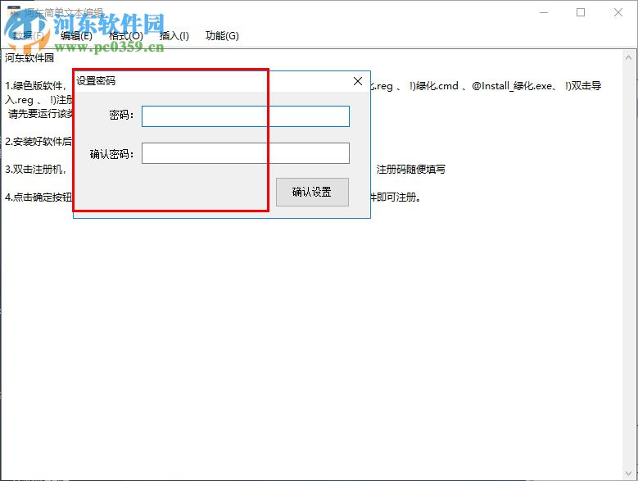Open the 数据(F) menu
Viewport: 638px width, 481px height.
coord(28,36)
